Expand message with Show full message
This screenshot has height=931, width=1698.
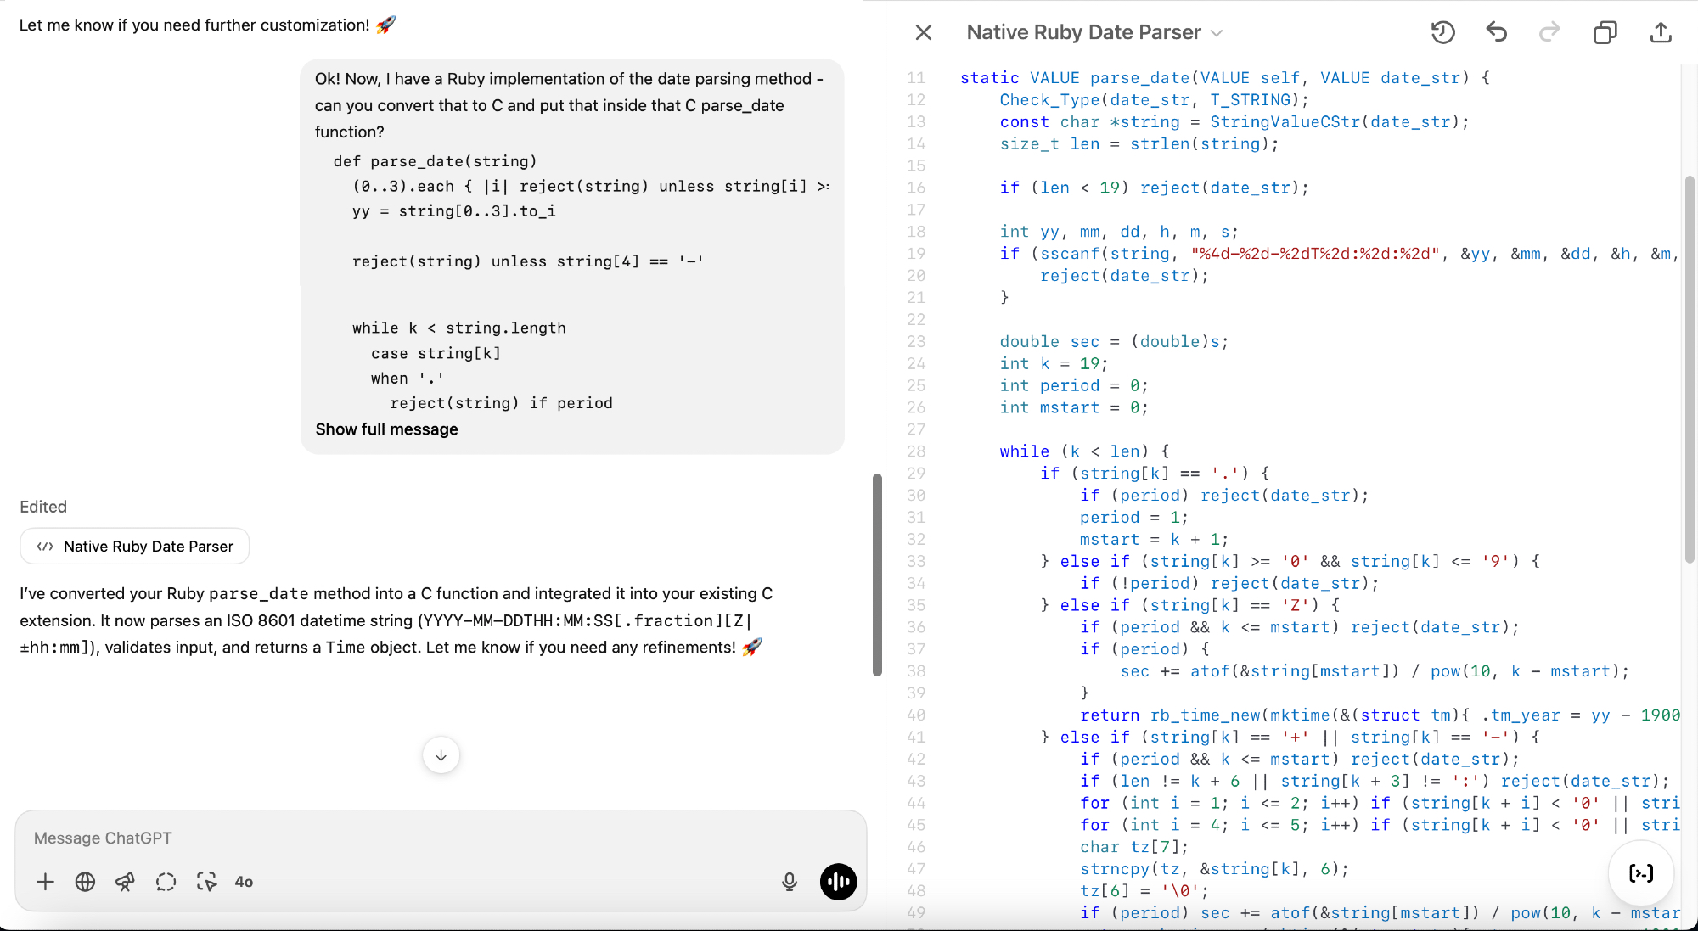coord(386,429)
